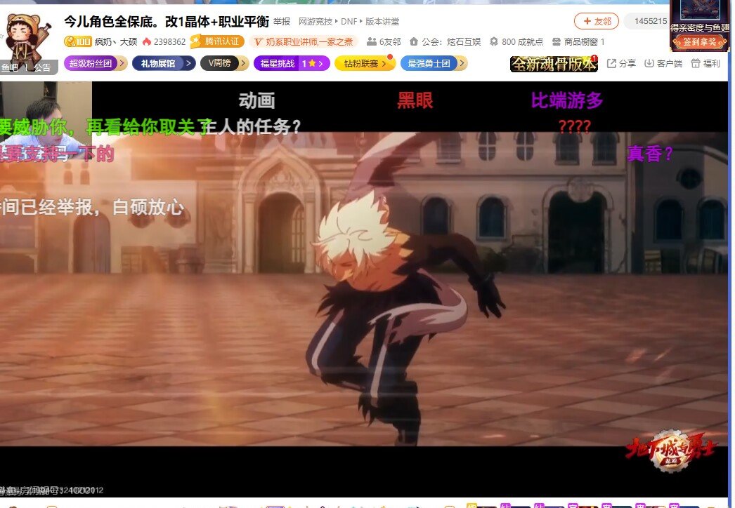Click the red danmaku comment 黑眼
735x508 pixels.
(415, 100)
